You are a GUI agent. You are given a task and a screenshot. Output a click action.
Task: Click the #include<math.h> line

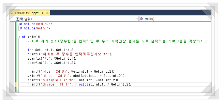35,28
